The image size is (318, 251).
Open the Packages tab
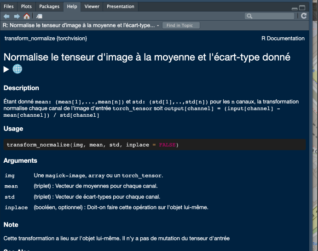pyautogui.click(x=49, y=6)
